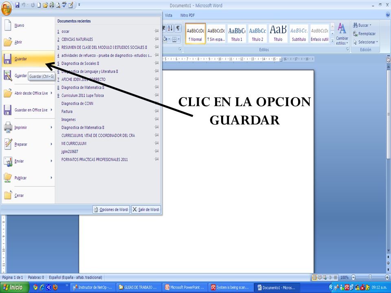Viewport: 391px width, 293px height.
Task: Click New blank document icon in Quick Access toolbar
Action: coord(39,5)
